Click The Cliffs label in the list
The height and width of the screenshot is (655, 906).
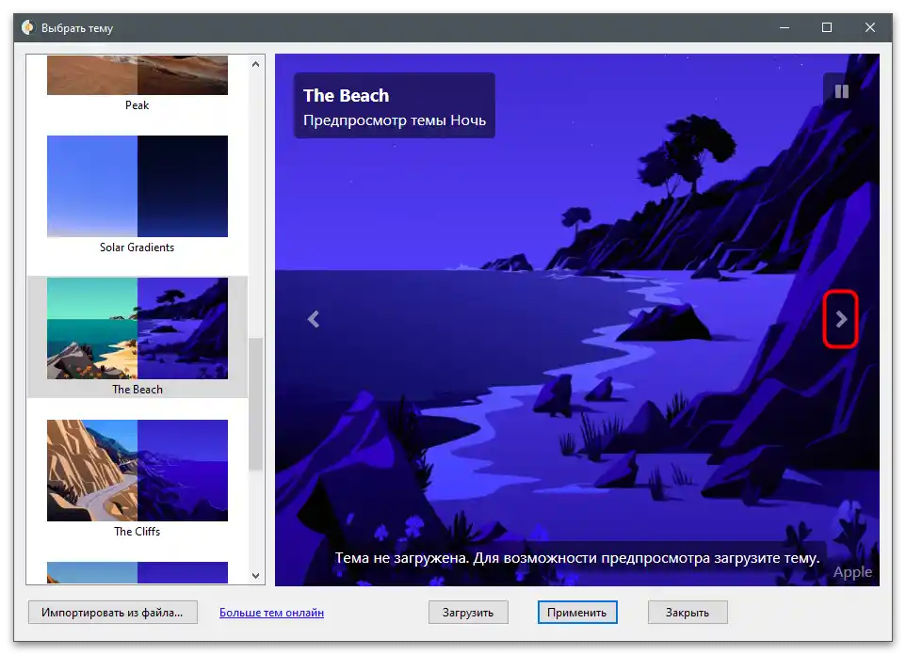click(137, 532)
